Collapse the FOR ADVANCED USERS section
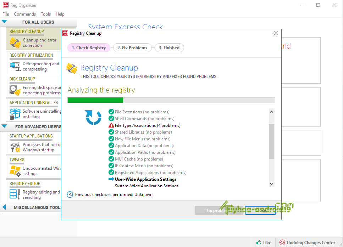The width and height of the screenshot is (343, 247). click(4, 126)
